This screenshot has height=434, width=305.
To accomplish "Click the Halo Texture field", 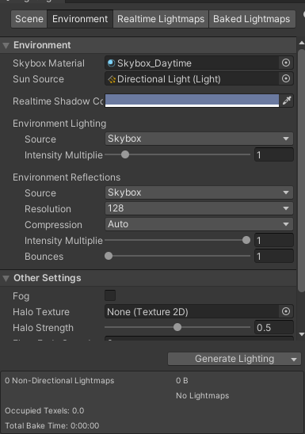I will pos(199,311).
